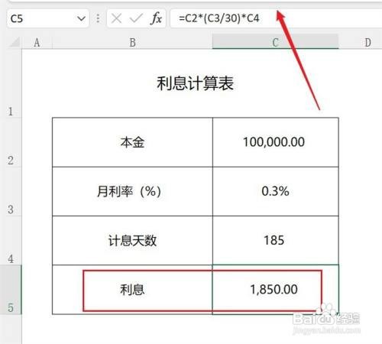The width and height of the screenshot is (382, 344).
Task: Click the cell labeled 本金
Action: 132,142
